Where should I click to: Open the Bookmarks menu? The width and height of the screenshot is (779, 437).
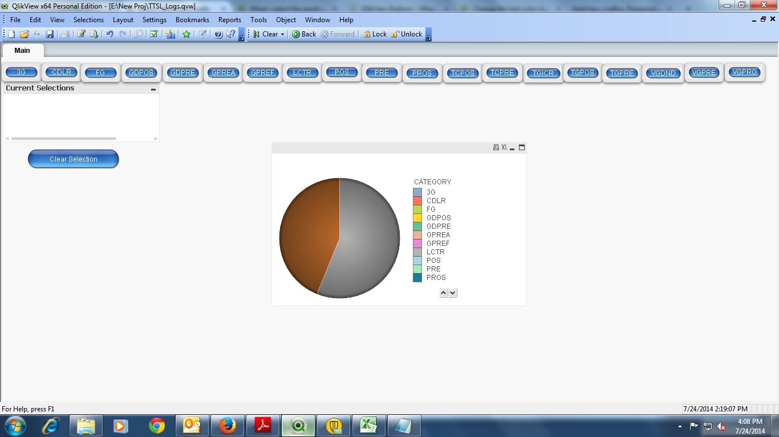point(192,20)
